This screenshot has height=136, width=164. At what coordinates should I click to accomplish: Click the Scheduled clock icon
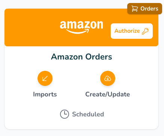(65, 114)
